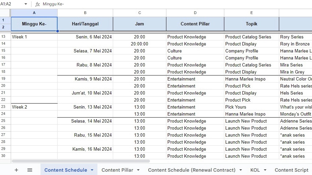Screen dimensions: 312x175
Task: Open Content Pillar tab dropdown arrow
Action: [x=138, y=170]
